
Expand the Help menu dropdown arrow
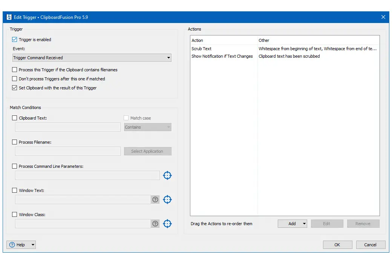click(33, 245)
